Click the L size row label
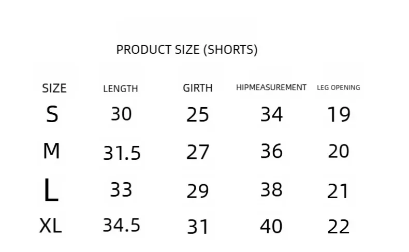Viewport: 409px width, 252px height. [51, 190]
